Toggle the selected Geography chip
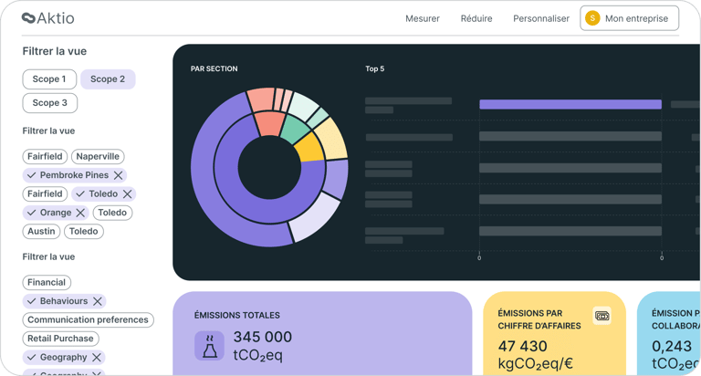701x376 pixels. coord(64,357)
